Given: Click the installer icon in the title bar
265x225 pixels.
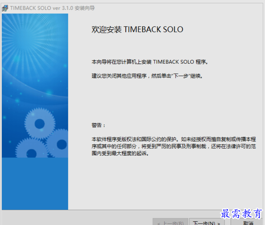Looking at the screenshot, I should [5, 8].
